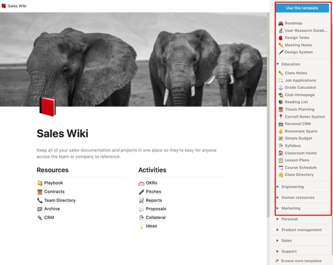Click the microphone icon next to Pitches
The height and width of the screenshot is (265, 333).
(x=141, y=192)
